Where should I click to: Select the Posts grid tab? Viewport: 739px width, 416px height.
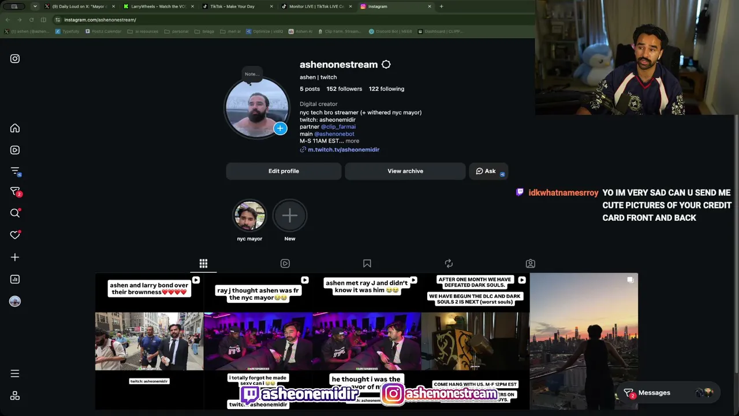pos(203,263)
